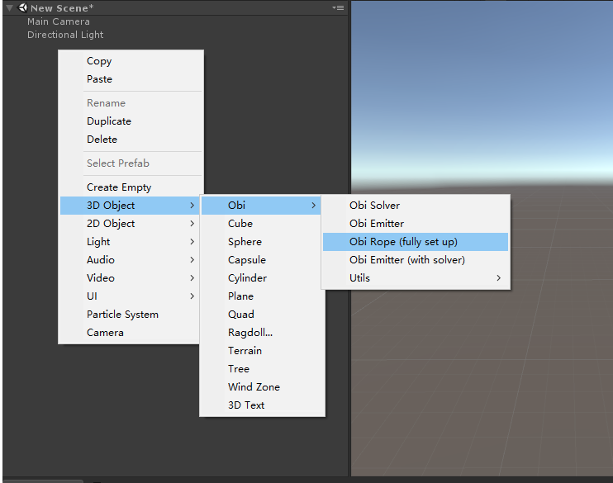Click the arrow next to Utils
Image resolution: width=613 pixels, height=483 pixels.
point(498,278)
